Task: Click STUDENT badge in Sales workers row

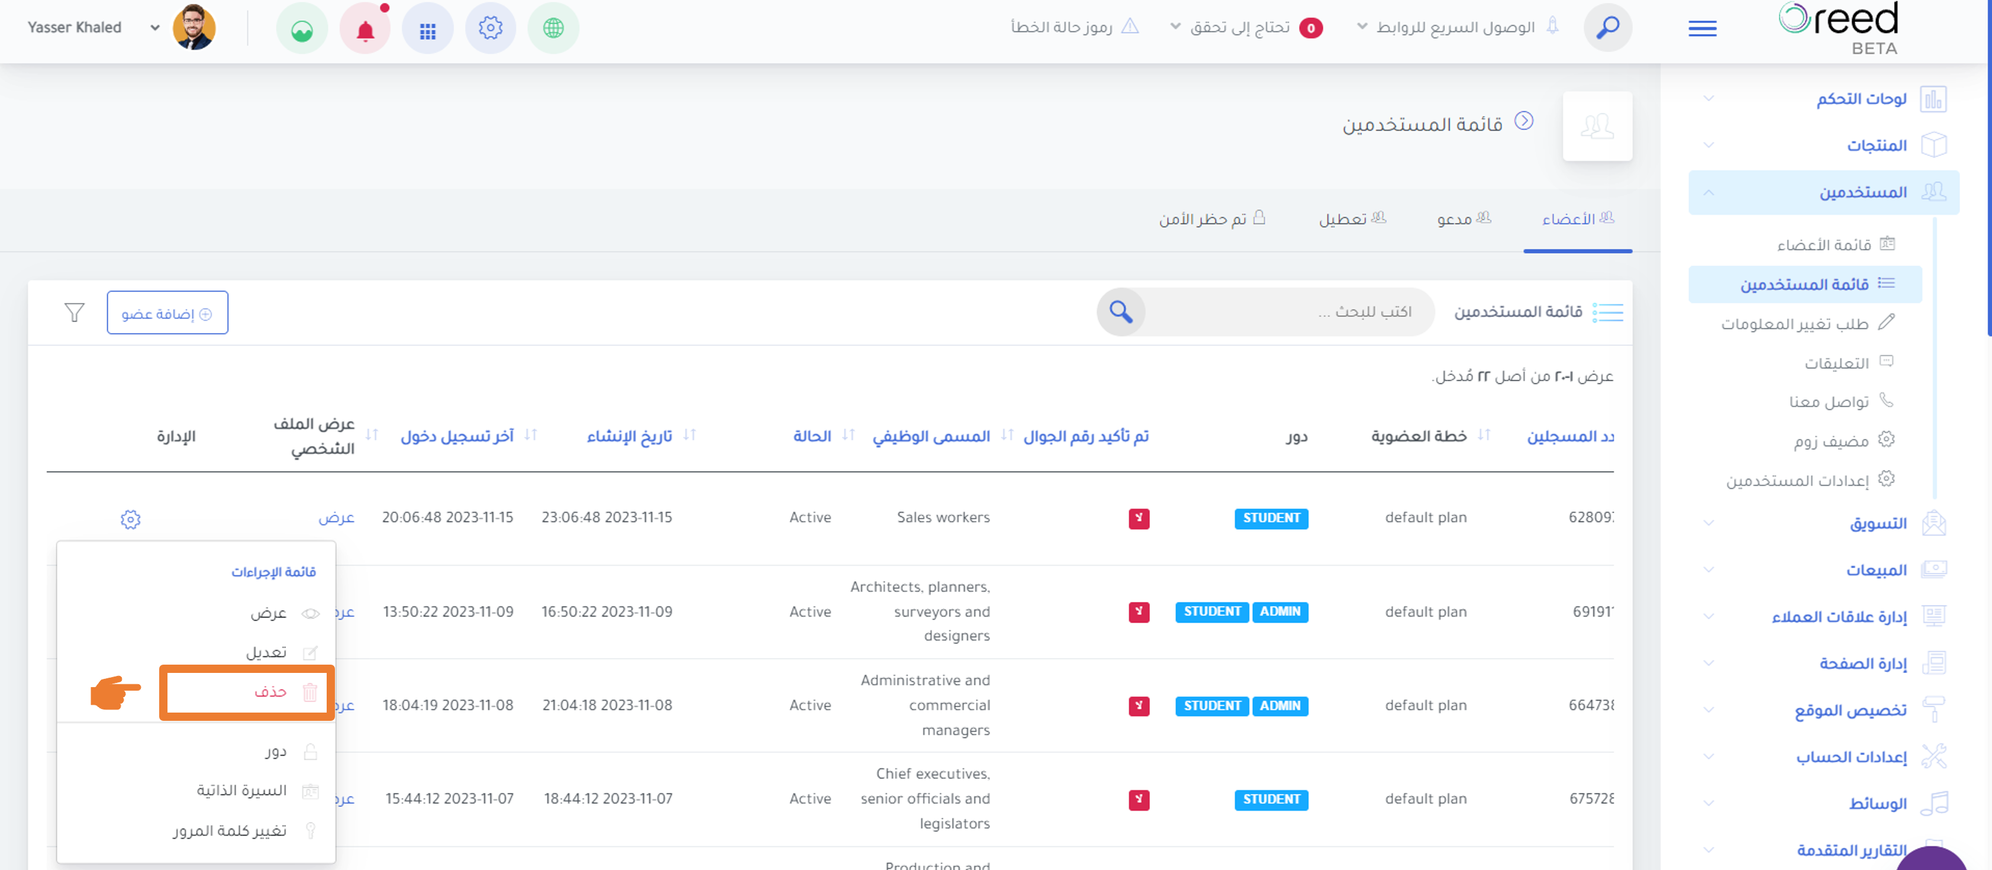Action: tap(1271, 518)
